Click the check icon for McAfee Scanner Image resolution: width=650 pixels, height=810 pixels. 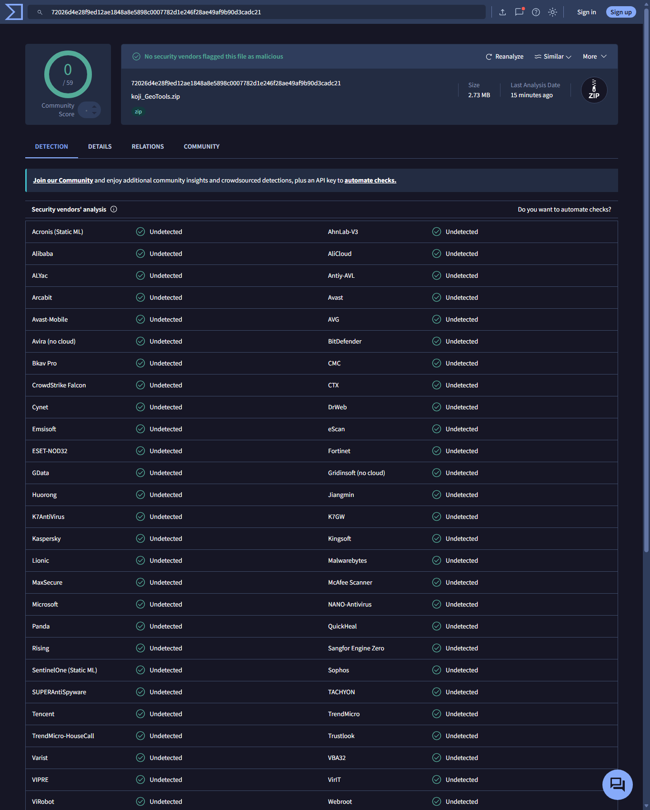(x=437, y=582)
